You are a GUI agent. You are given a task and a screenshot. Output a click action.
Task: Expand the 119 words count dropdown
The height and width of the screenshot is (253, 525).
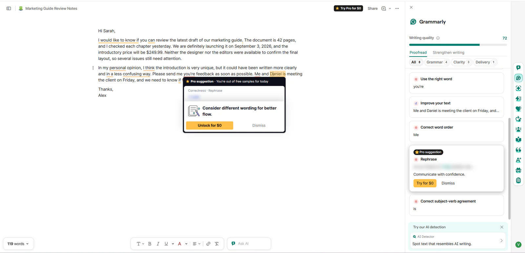18,244
